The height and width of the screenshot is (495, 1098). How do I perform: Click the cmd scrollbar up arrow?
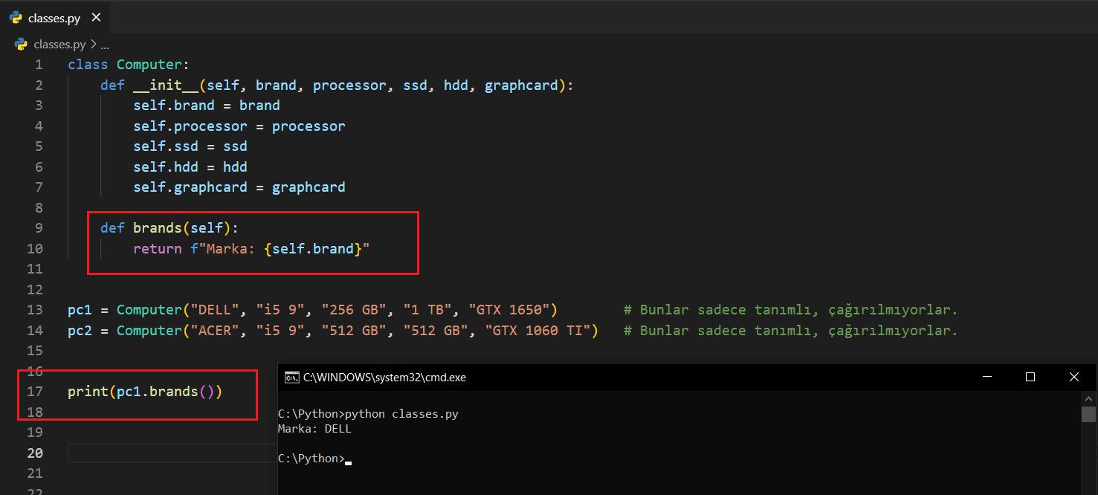click(x=1088, y=398)
